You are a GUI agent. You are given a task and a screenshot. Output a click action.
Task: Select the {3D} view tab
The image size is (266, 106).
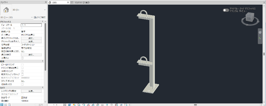57,3
